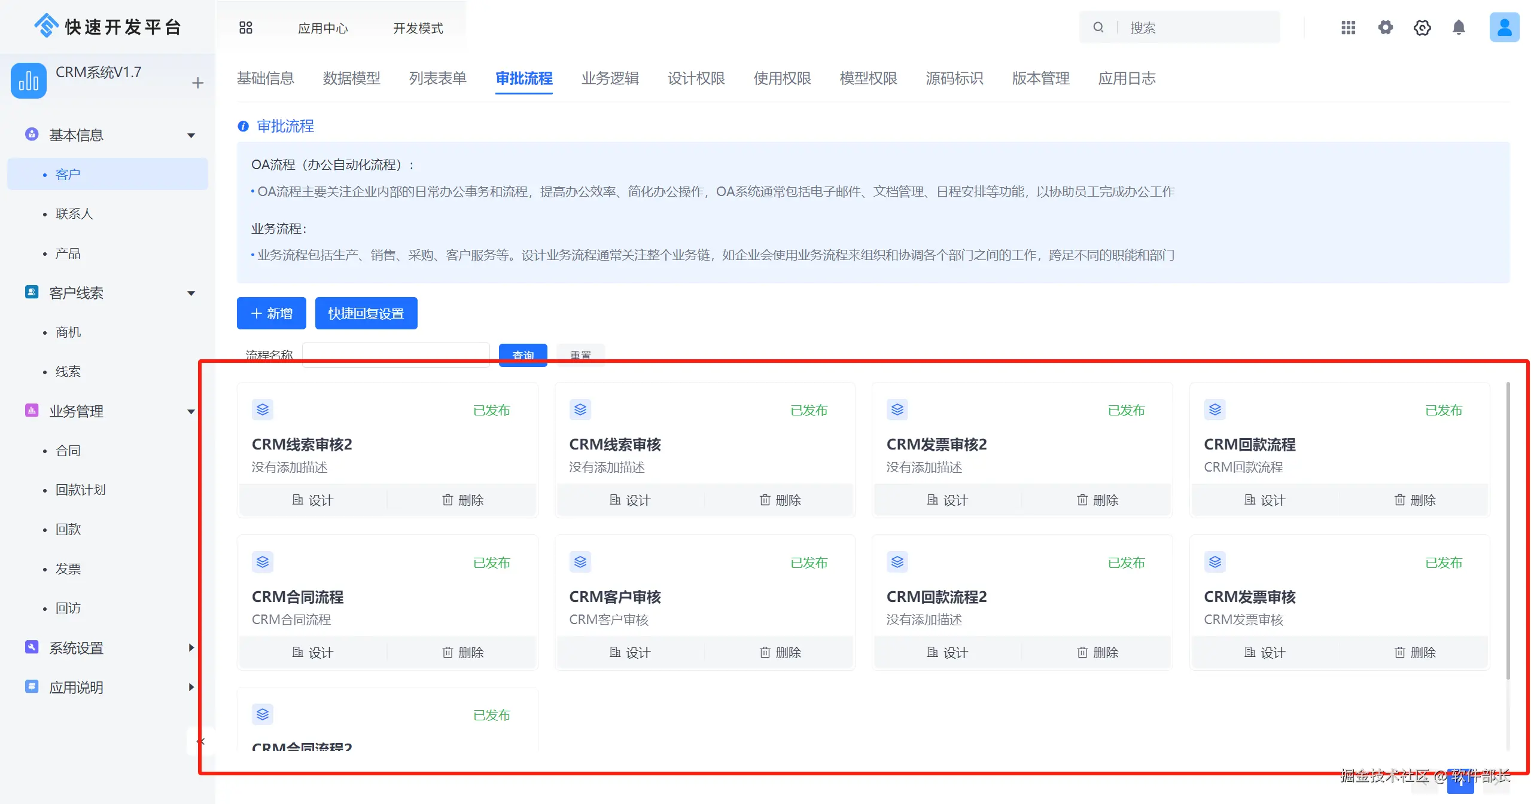Click the 新增 button
This screenshot has height=804, width=1531.
pos(271,313)
